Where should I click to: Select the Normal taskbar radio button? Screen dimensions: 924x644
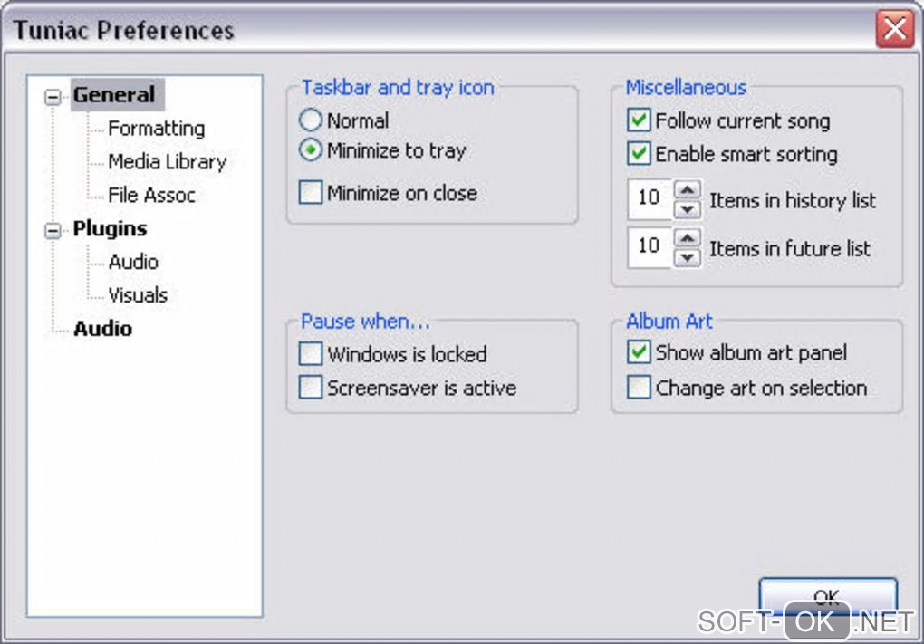311,120
